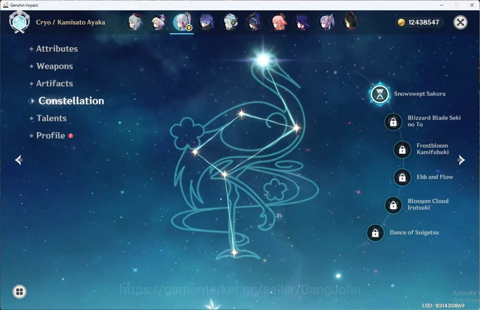Select the Ganyu portrait with red horns
Image resolution: width=480 pixels, height=310 pixels.
[x=135, y=22]
